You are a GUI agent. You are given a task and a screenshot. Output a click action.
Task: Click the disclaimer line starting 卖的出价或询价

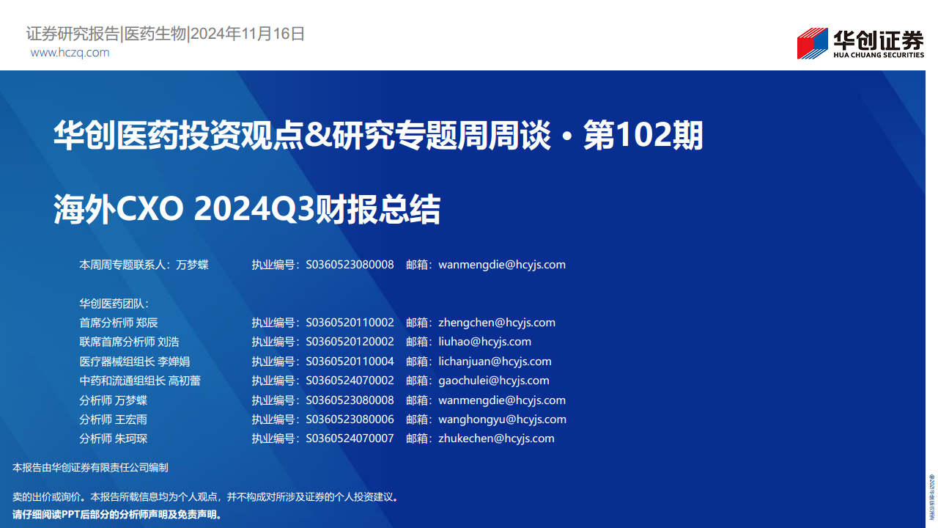(205, 497)
